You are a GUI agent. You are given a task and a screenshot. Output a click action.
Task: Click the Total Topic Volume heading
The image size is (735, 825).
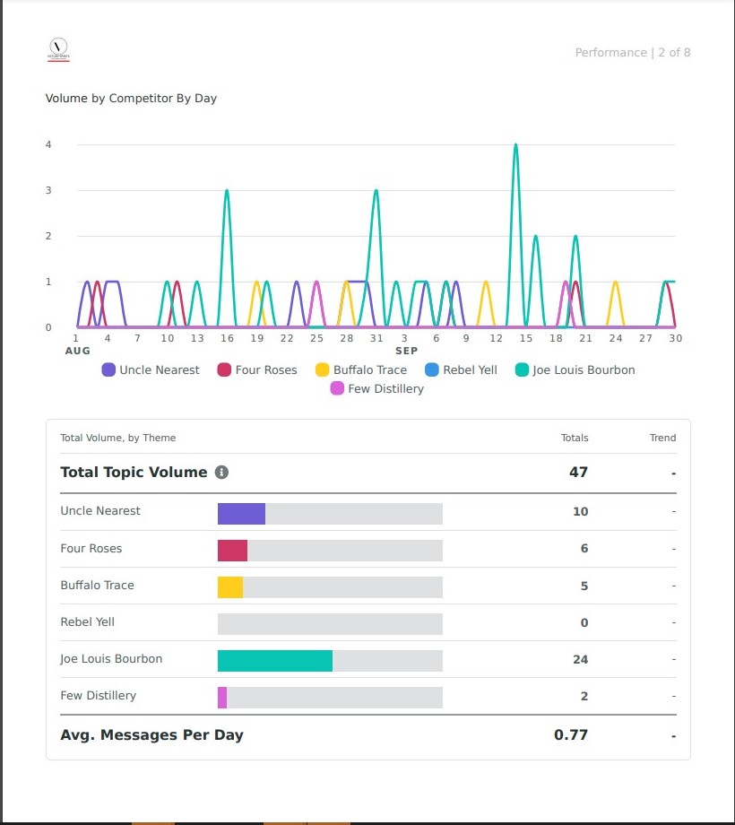click(x=134, y=473)
